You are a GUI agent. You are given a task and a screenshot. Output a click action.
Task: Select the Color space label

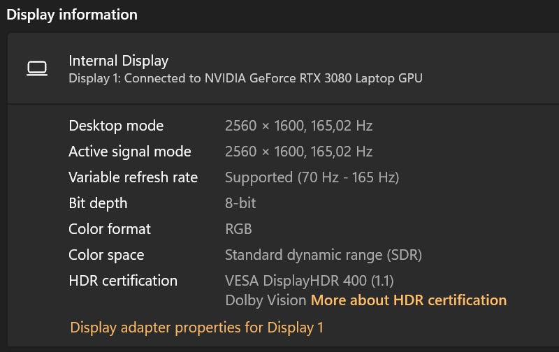point(106,255)
